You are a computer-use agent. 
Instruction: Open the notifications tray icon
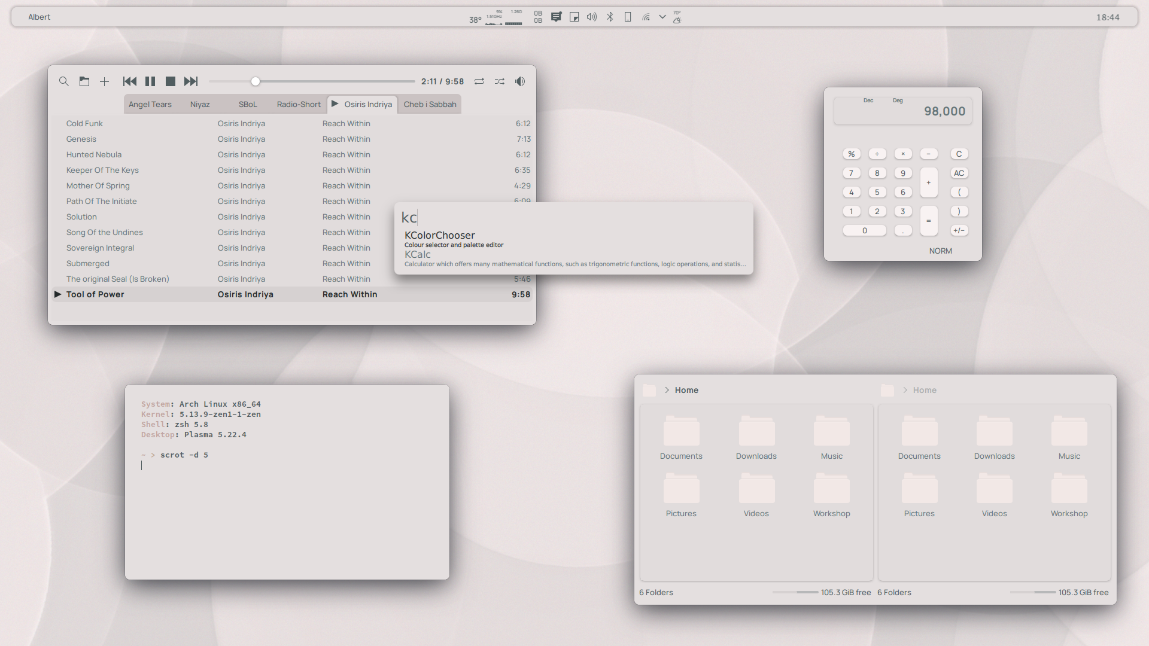pos(556,17)
